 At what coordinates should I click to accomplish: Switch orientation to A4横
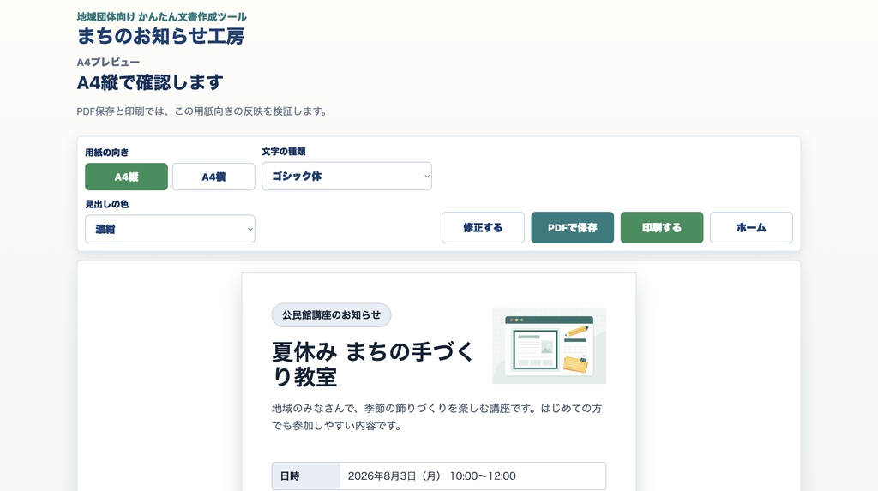213,177
